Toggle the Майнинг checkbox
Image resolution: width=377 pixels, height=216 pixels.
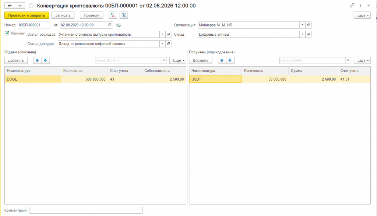click(x=7, y=33)
